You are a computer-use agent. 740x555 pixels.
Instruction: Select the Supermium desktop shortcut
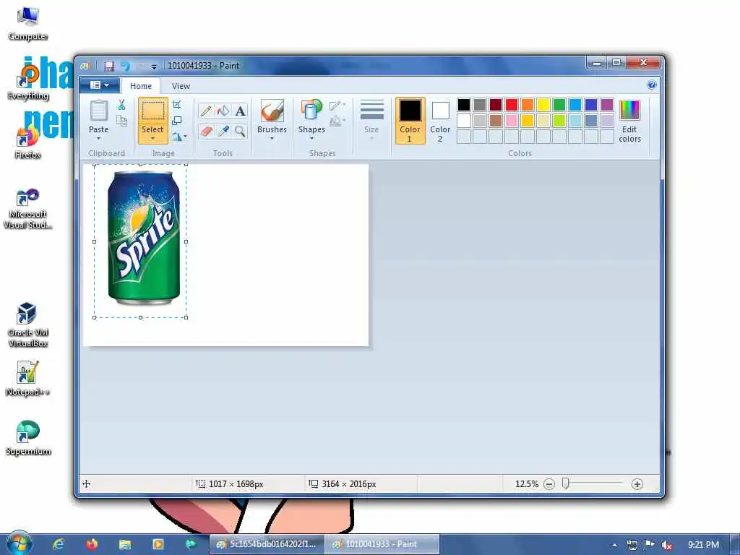tap(28, 437)
